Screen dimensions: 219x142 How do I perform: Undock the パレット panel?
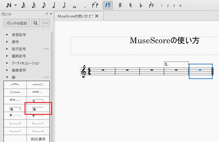pos(47,14)
